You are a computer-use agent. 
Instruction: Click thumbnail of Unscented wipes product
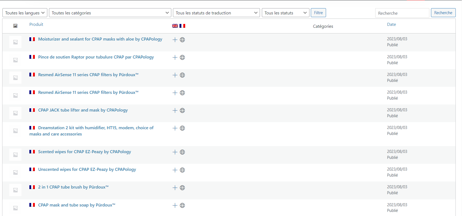pyautogui.click(x=15, y=172)
